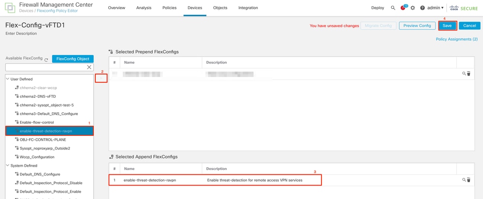This screenshot has height=199, width=483.
Task: Click enable-threat-detection-ravpn name in append table
Action: 150,180
